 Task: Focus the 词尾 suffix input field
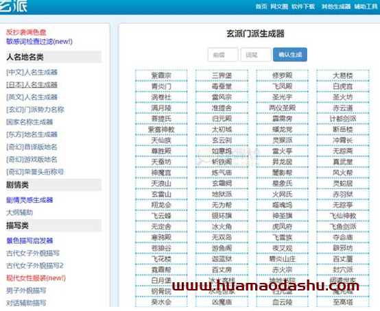256,55
